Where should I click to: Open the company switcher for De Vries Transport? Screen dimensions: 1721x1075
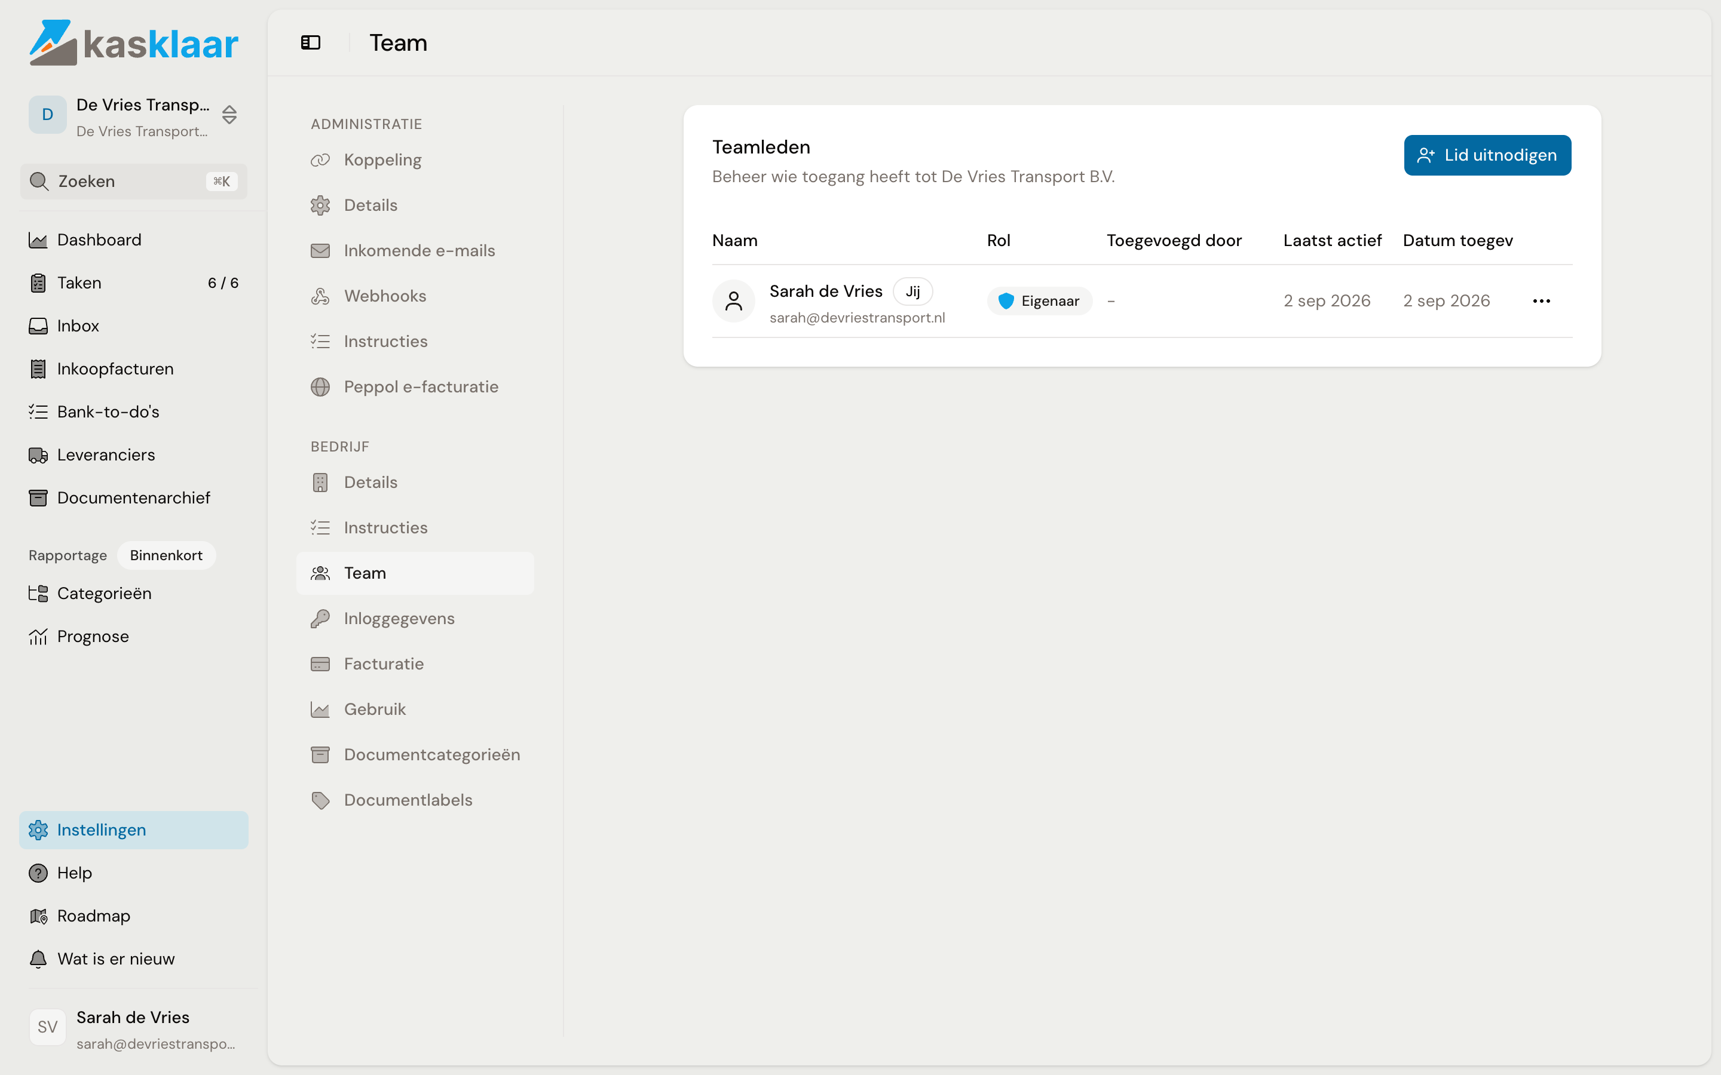coord(134,115)
